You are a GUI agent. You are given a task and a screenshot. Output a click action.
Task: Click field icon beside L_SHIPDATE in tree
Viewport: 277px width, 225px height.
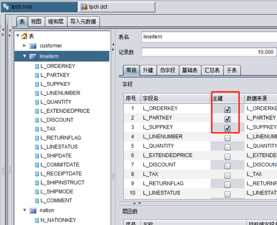[37, 156]
